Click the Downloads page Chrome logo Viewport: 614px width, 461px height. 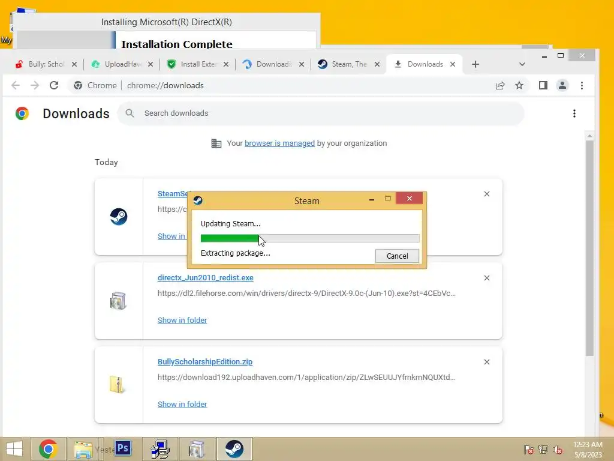pos(22,113)
